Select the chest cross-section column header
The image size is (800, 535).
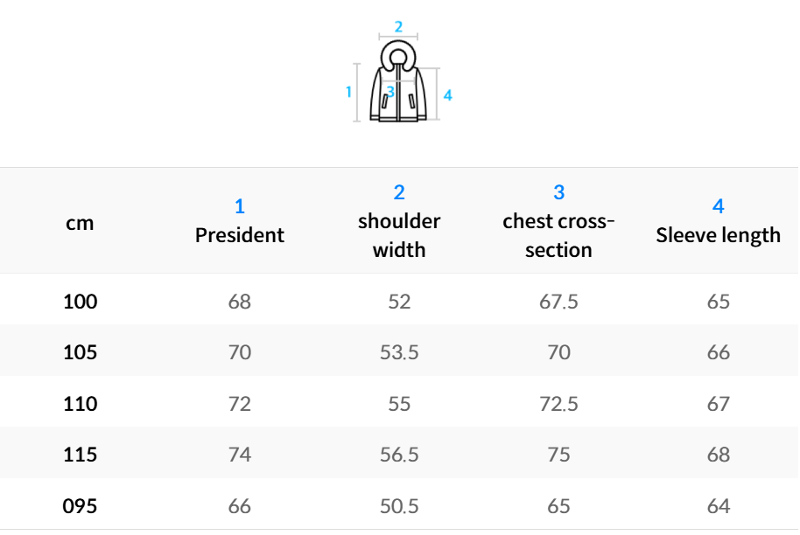558,235
